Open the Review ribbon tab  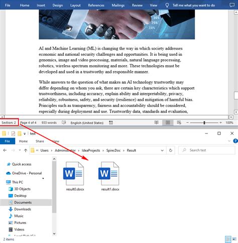[x=137, y=6]
